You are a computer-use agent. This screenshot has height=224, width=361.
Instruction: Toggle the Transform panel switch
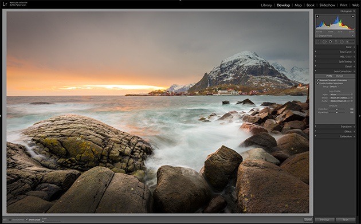pyautogui.click(x=316, y=127)
